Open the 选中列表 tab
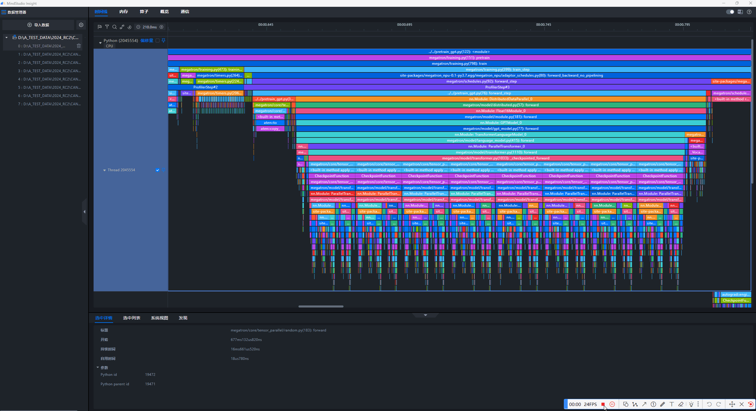 [132, 318]
